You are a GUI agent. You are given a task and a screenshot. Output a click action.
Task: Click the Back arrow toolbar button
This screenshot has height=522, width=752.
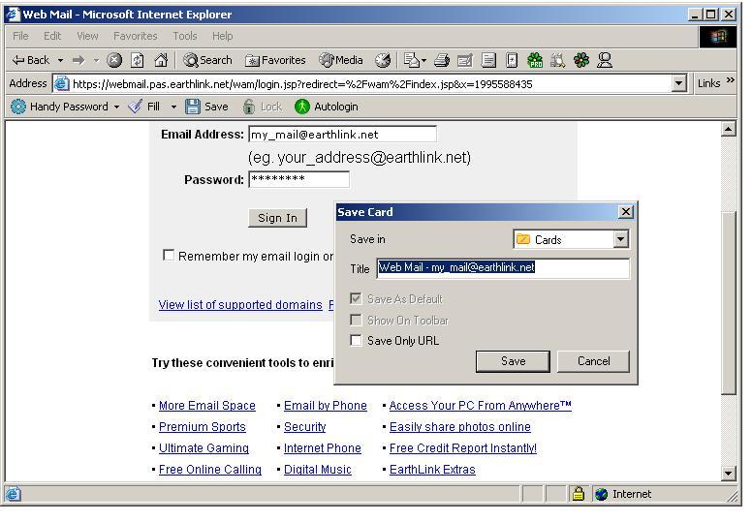click(x=31, y=60)
